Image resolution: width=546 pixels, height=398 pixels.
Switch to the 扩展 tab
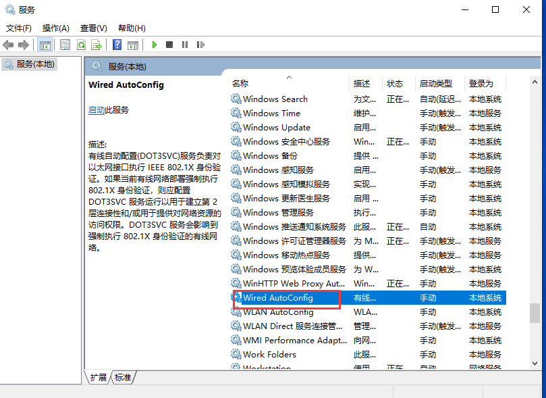pyautogui.click(x=99, y=378)
